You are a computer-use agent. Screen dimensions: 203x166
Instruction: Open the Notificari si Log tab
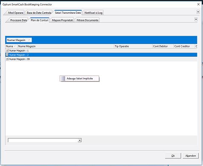click(x=93, y=13)
